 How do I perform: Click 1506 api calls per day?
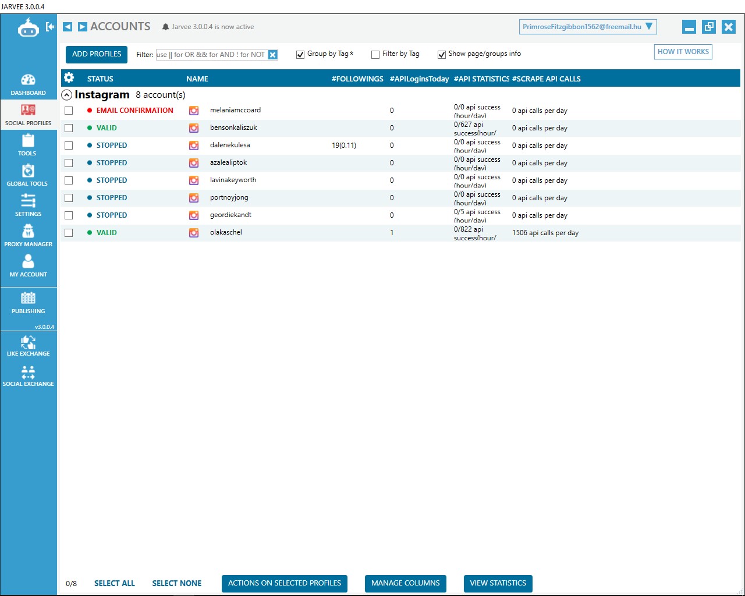coord(545,233)
